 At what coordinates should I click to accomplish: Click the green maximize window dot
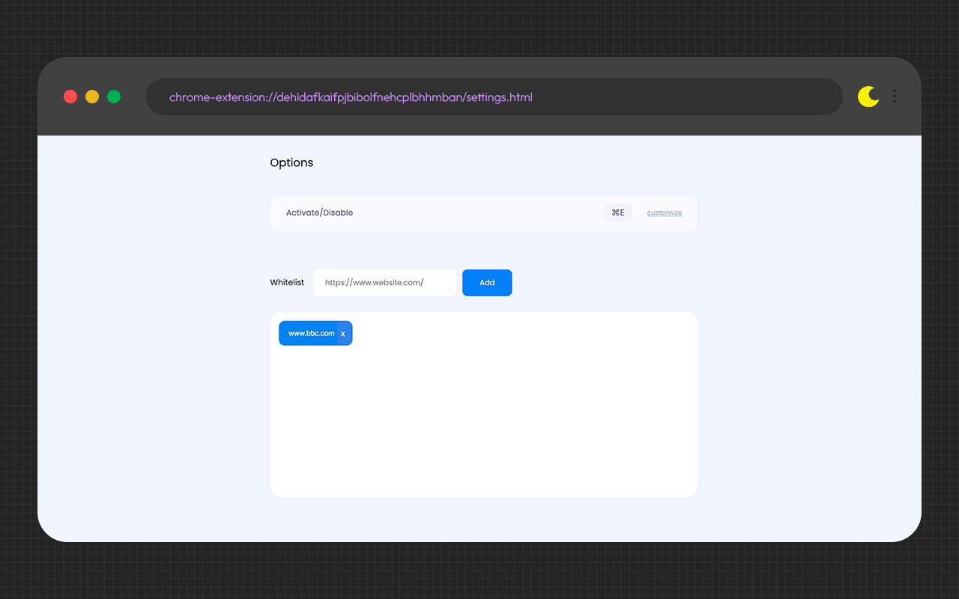(x=114, y=97)
